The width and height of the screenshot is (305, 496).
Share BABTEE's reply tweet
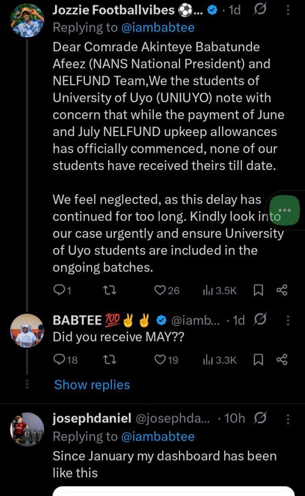coord(282,360)
